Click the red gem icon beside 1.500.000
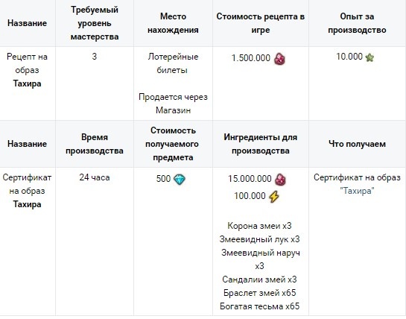 coord(279,59)
